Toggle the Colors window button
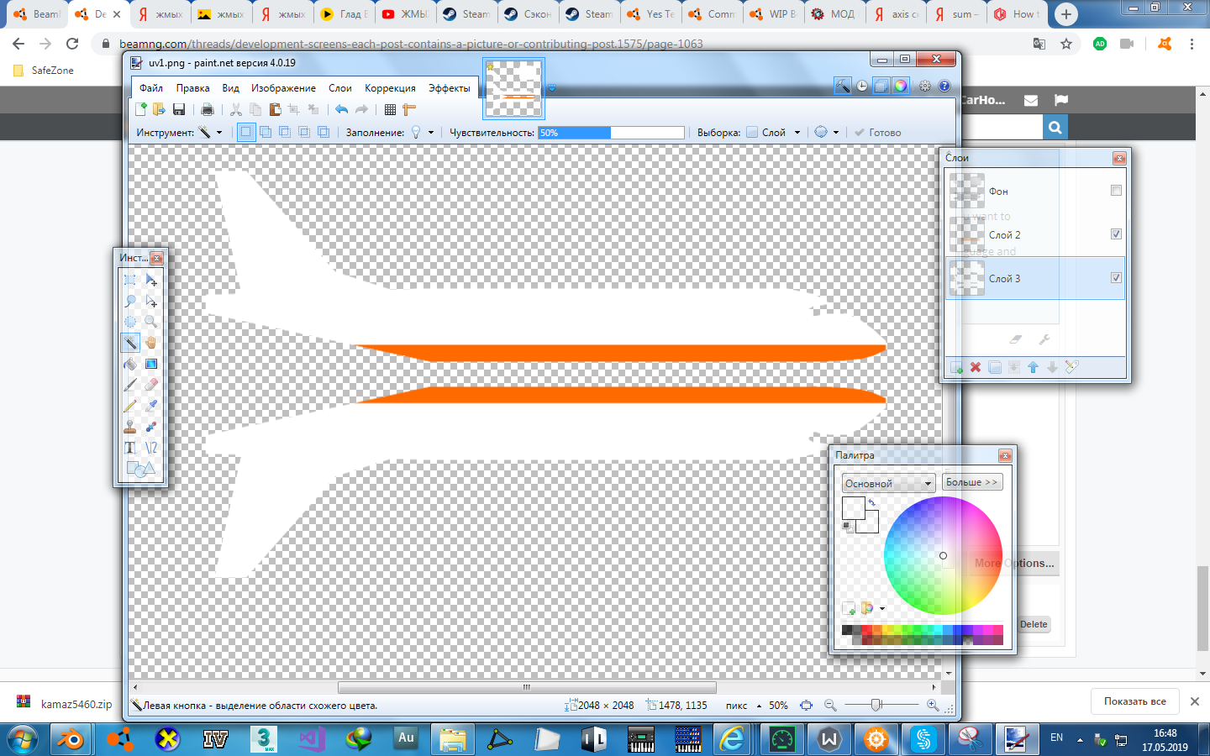Viewport: 1210px width, 756px height. (x=901, y=86)
